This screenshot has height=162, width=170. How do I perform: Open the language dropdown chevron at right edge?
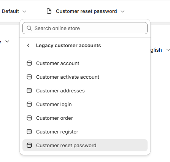point(168,50)
